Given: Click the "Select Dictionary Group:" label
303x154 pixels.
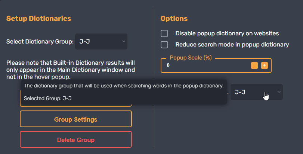Looking at the screenshot, I should click(x=40, y=42).
